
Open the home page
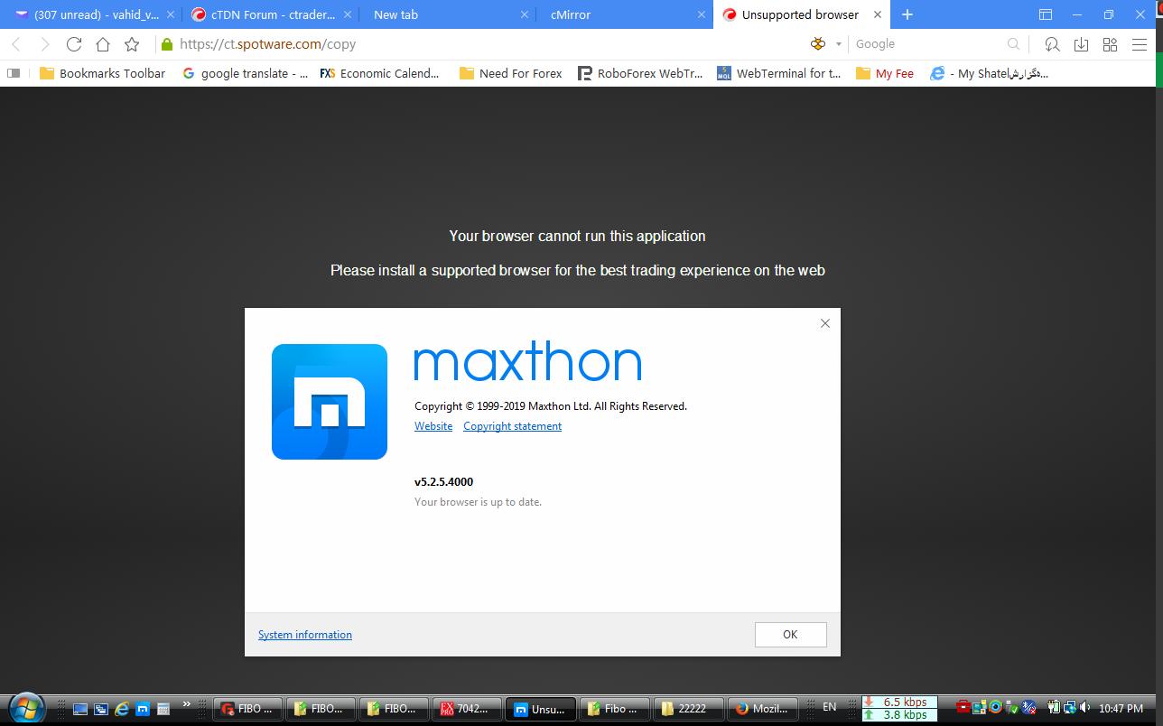point(103,44)
